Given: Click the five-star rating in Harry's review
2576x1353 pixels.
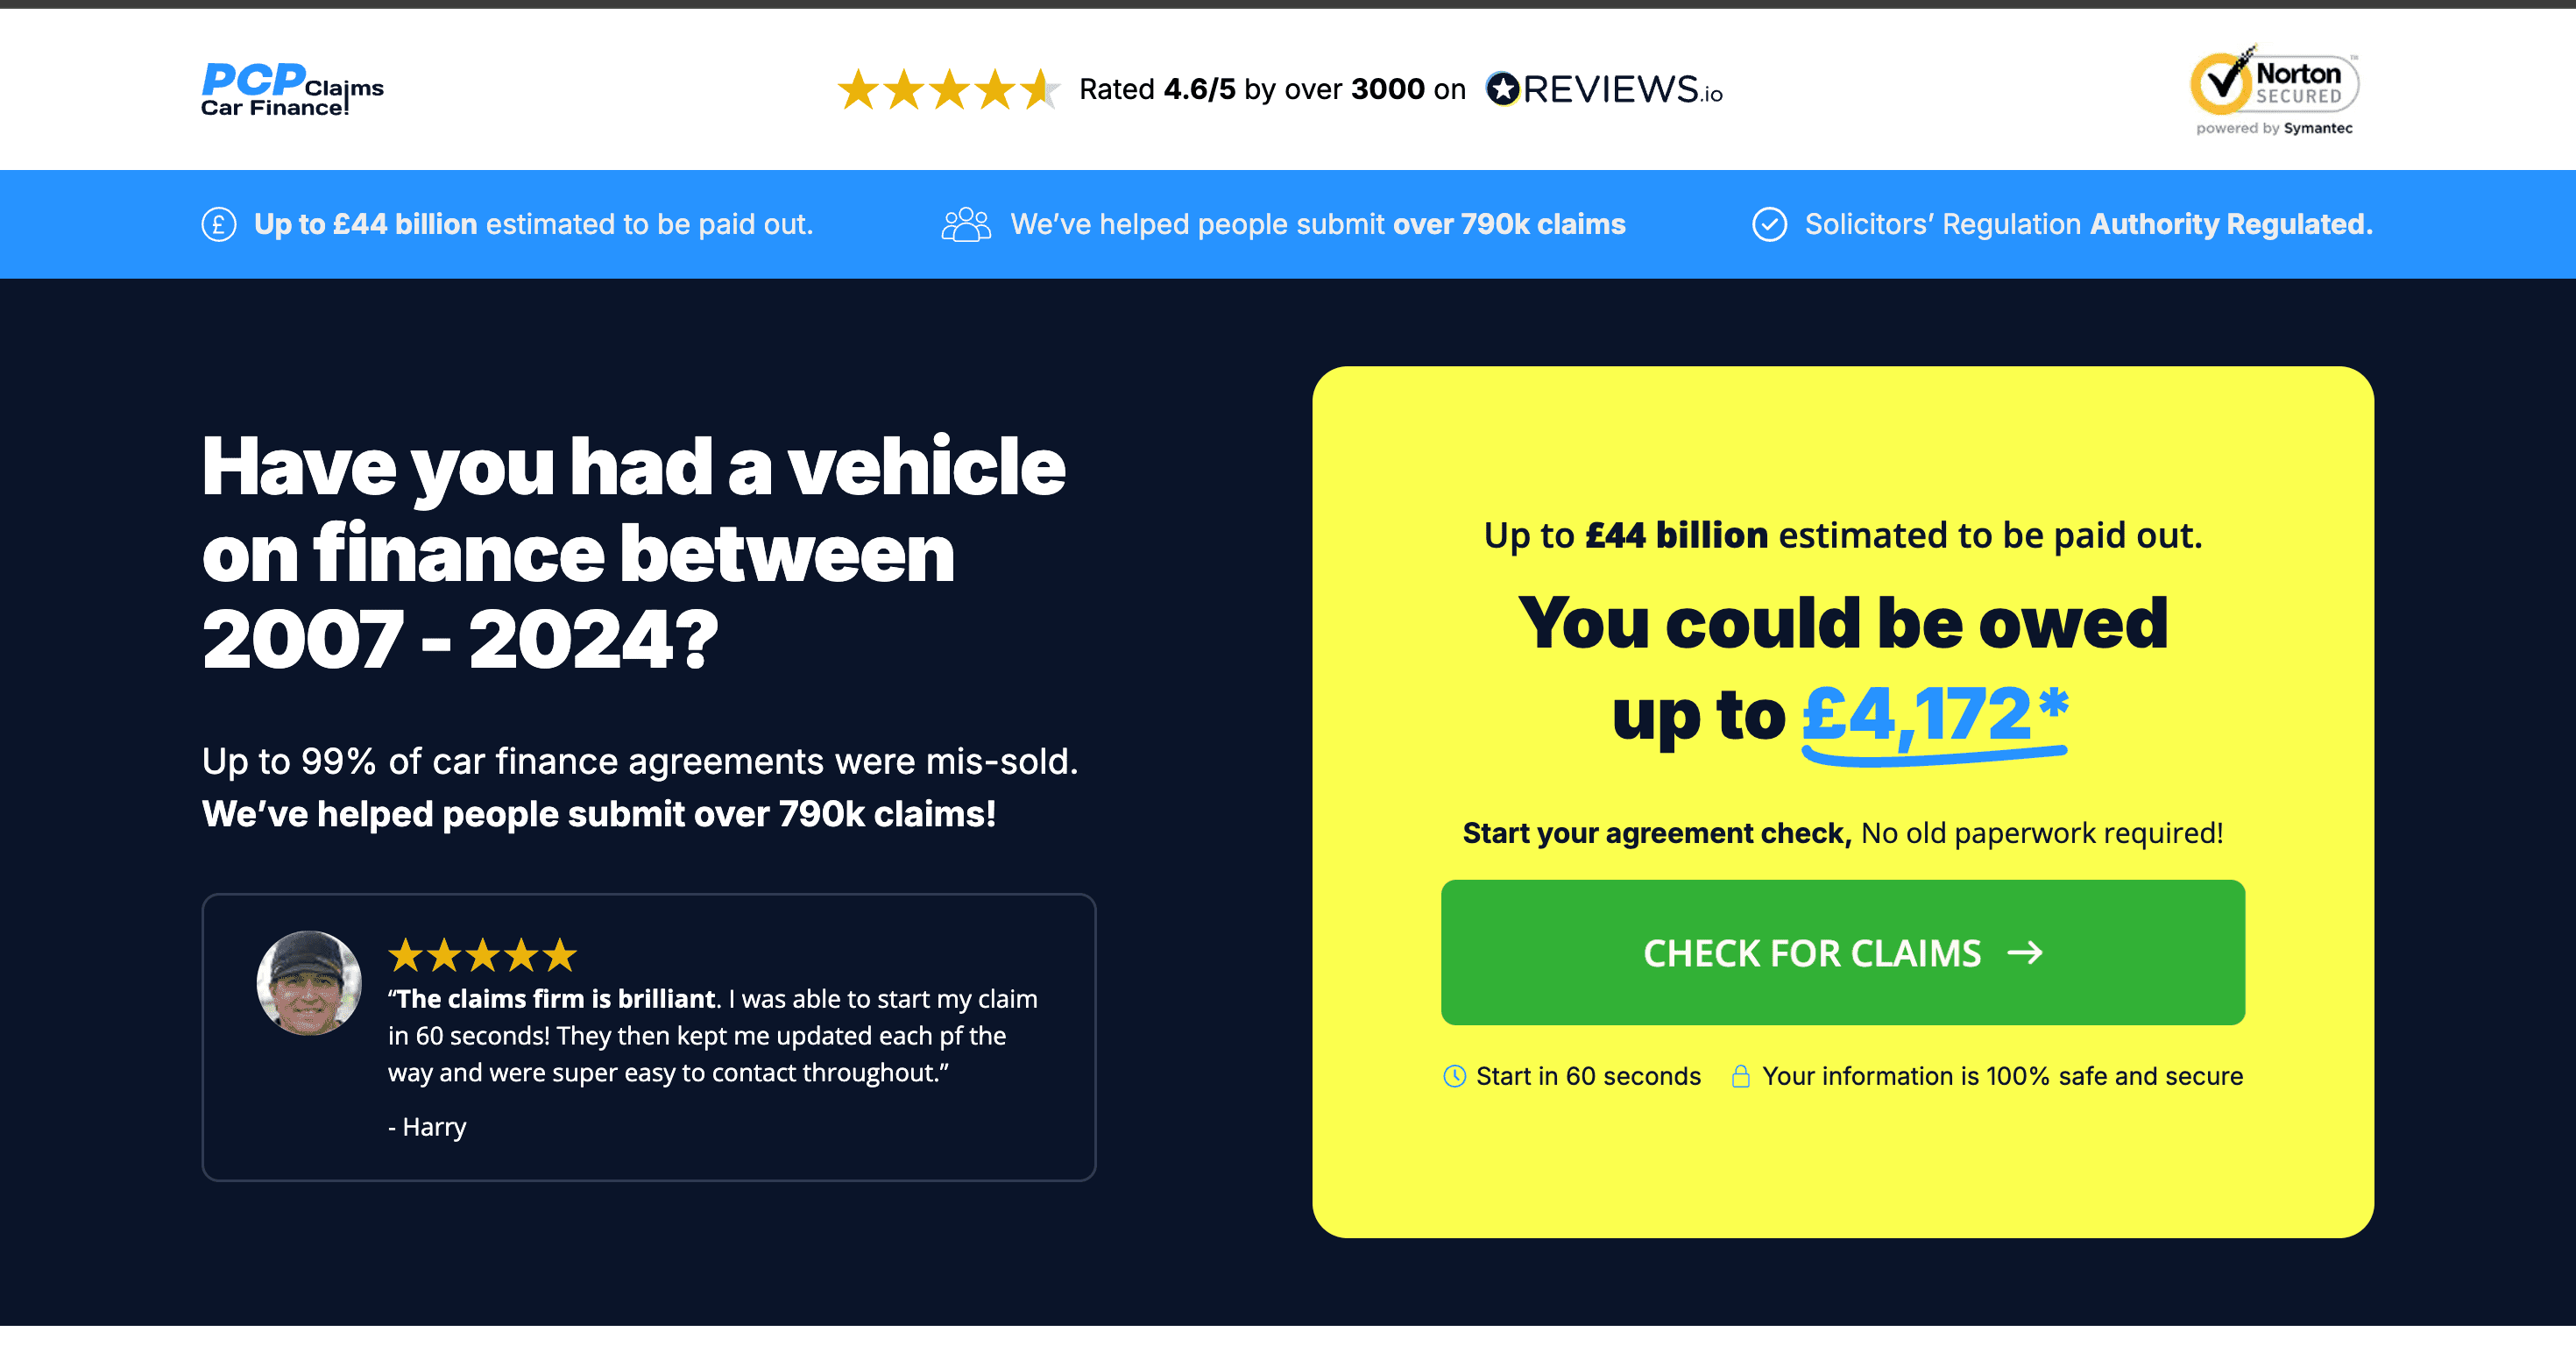Looking at the screenshot, I should click(x=481, y=956).
